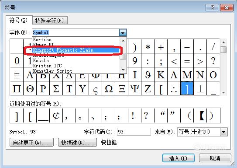Viewport: 237px width, 168px height.
Task: Pick the cent ¢ sign from recent symbols
Action: coord(56,115)
